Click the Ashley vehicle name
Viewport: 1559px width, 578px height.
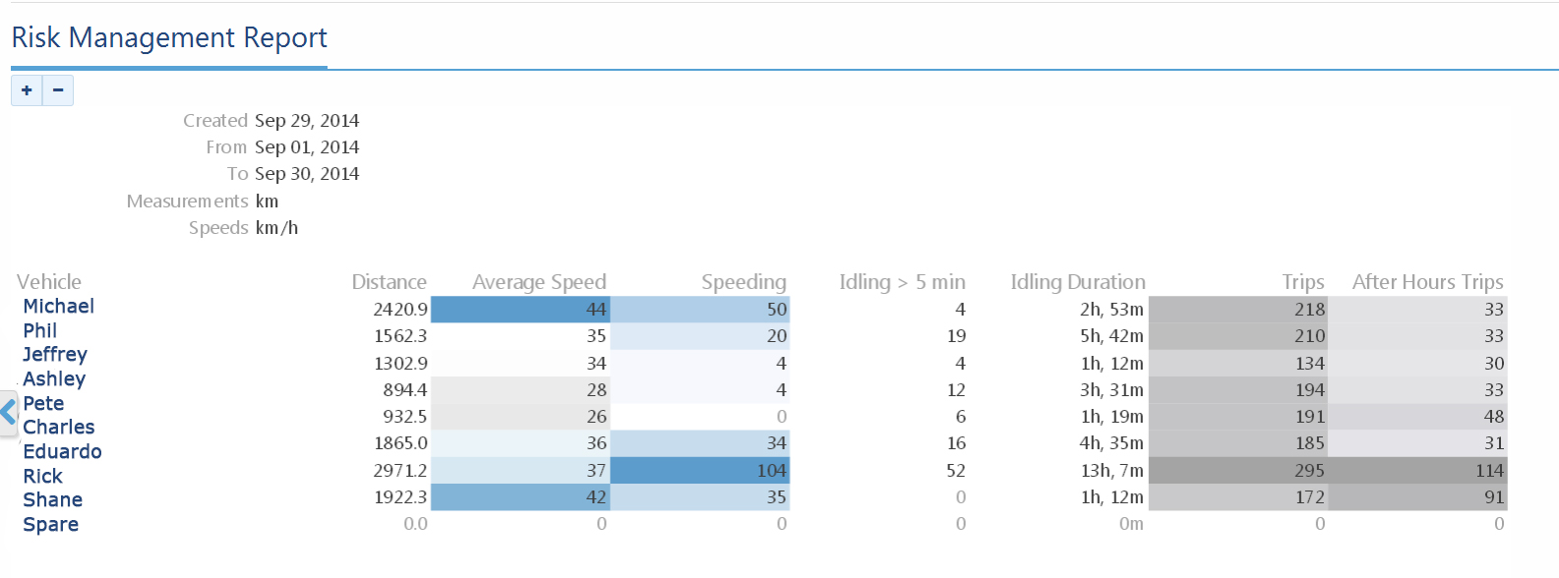pyautogui.click(x=54, y=379)
